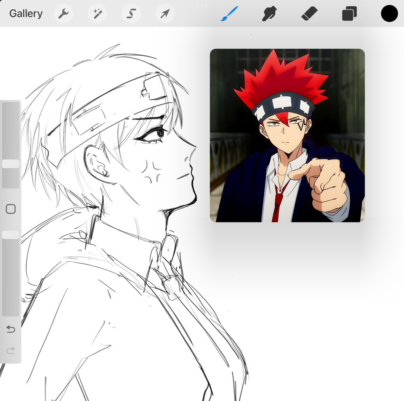Click the brush opacity slider handle
The image size is (404, 401).
[x=11, y=234]
